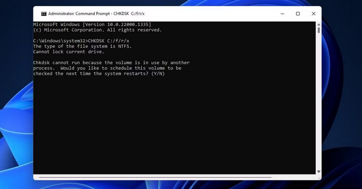
Task: Click the window title bar text
Action: pos(96,13)
